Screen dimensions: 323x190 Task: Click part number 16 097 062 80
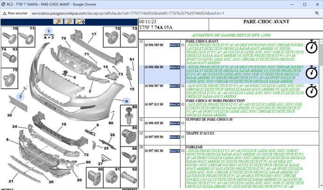click(x=154, y=151)
